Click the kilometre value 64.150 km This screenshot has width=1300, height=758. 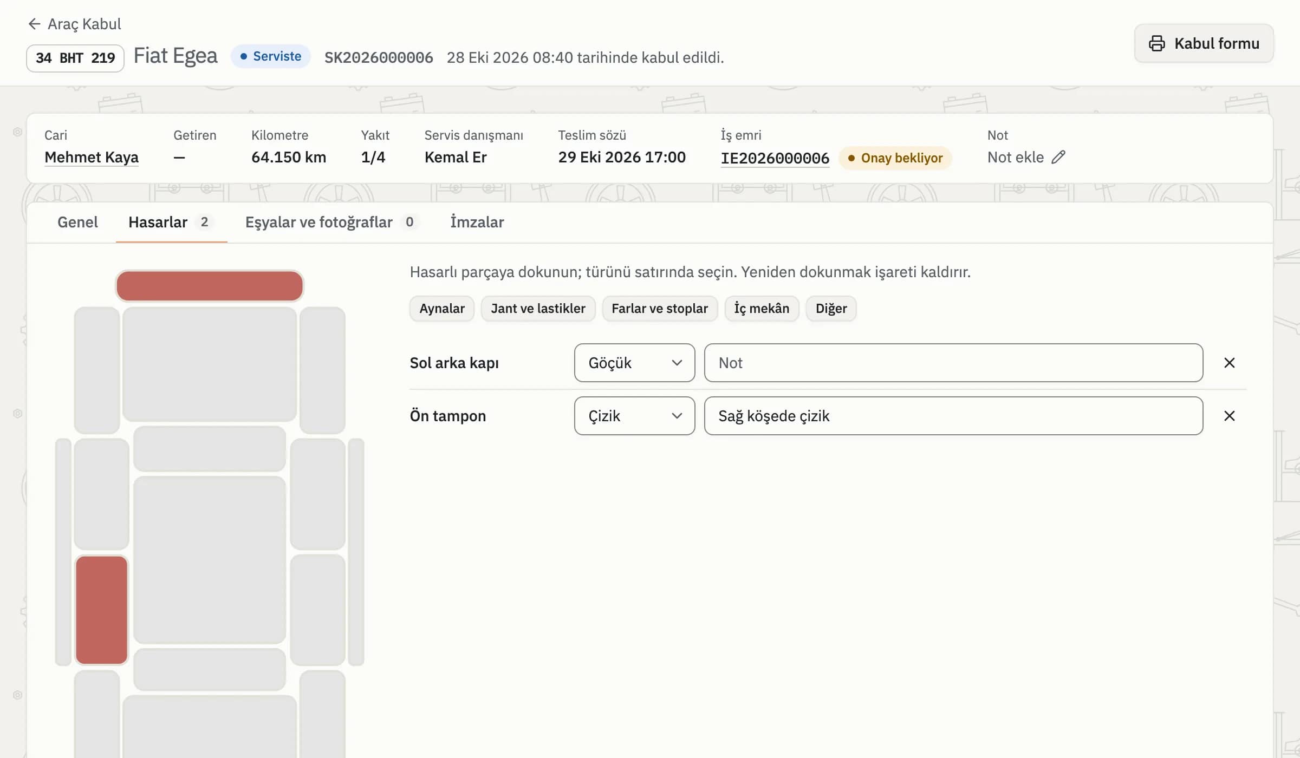pyautogui.click(x=289, y=158)
